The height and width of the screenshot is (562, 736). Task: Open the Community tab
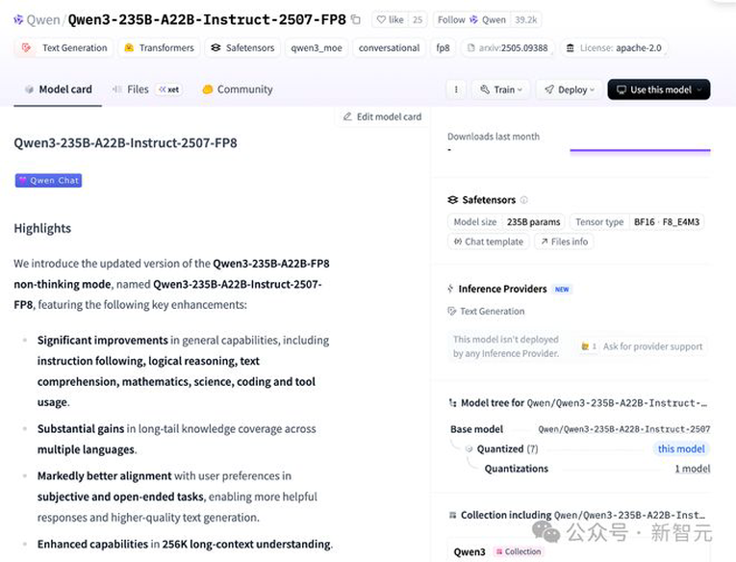tap(238, 89)
